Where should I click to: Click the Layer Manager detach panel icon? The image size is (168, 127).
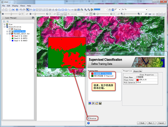[33, 18]
